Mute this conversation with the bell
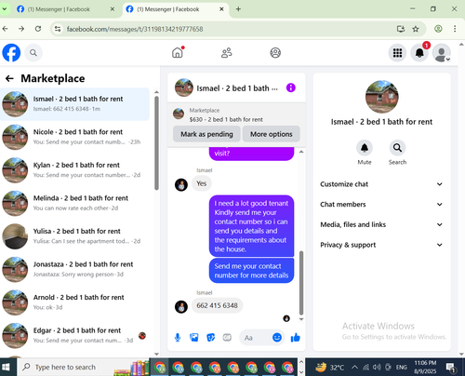The height and width of the screenshot is (376, 465). [x=365, y=148]
